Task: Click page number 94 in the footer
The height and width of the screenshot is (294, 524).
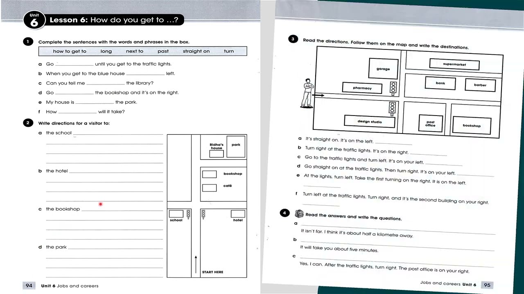Action: [x=29, y=286]
